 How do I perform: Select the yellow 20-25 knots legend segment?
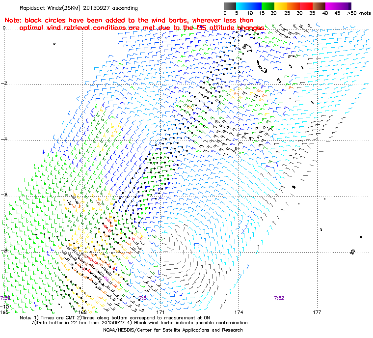click(281, 6)
